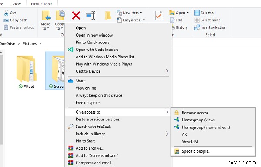Click the New item icon
The image size is (261, 167).
coord(119,13)
